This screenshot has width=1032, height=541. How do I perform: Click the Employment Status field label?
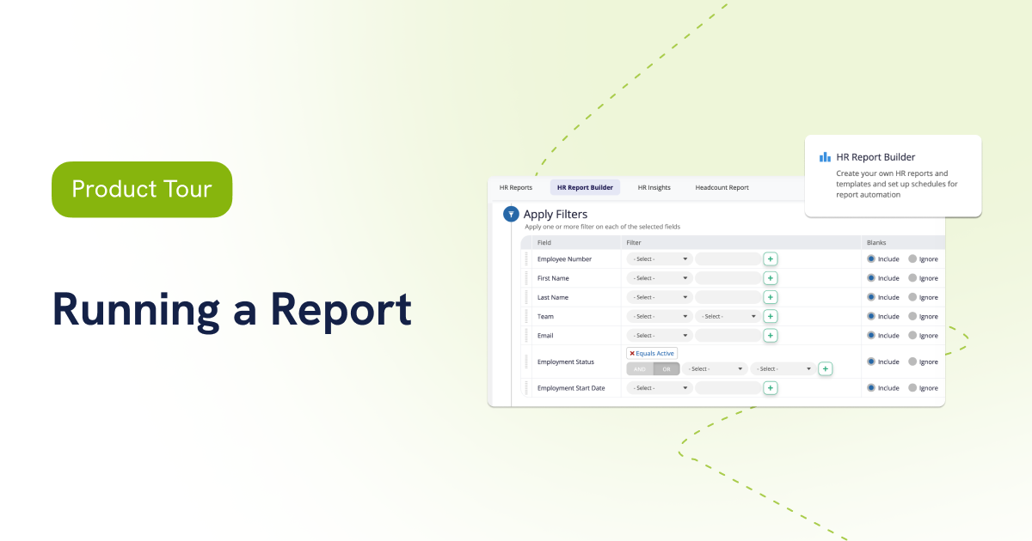click(x=566, y=362)
